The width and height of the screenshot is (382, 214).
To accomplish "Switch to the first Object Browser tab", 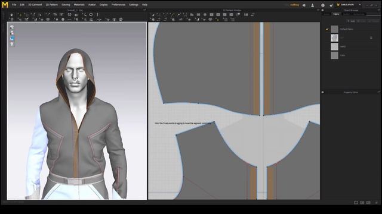I will click(326, 14).
